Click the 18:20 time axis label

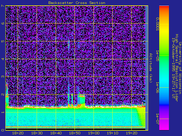point(18,133)
